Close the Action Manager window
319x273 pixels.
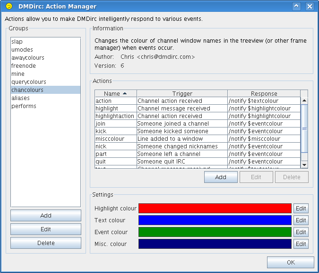point(310,6)
